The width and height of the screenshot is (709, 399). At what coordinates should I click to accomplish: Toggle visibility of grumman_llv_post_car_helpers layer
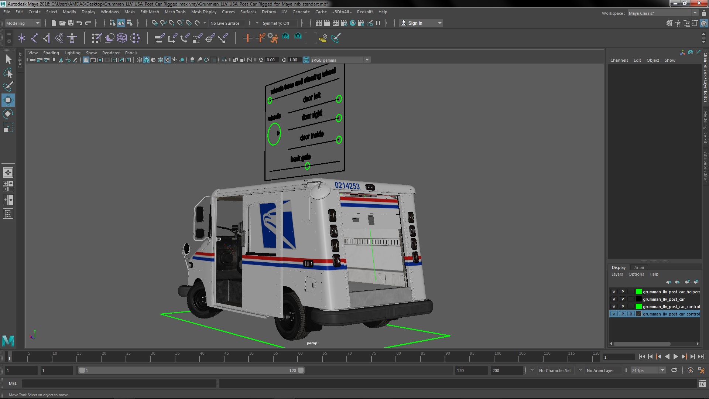click(x=614, y=292)
